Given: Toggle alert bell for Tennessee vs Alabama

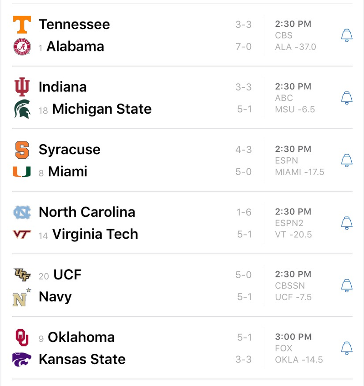Looking at the screenshot, I should coord(347,35).
